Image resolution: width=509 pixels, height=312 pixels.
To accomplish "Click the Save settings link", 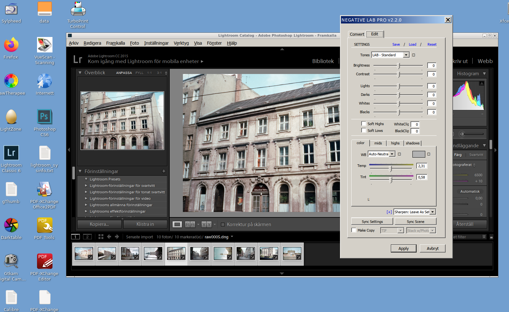I will pos(396,44).
